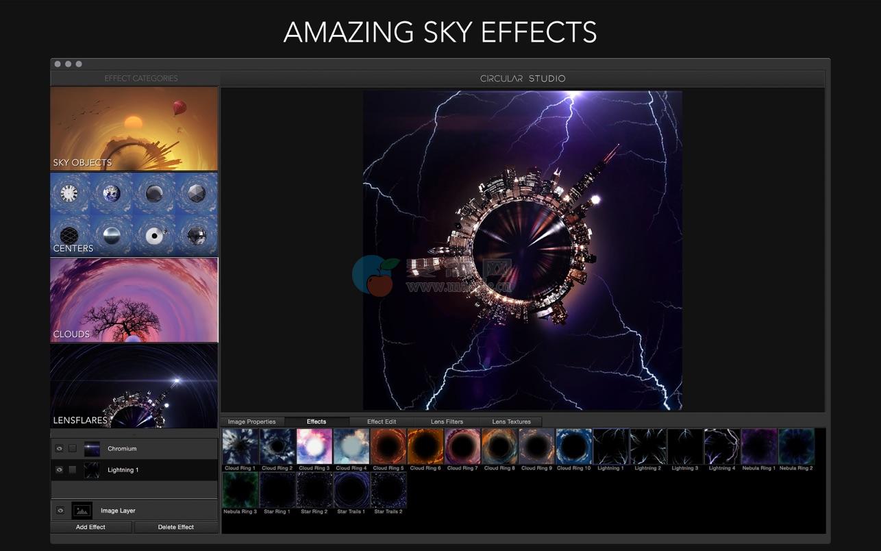Viewport: 881px width, 551px height.
Task: Open the Lensflares effect category
Action: click(134, 385)
